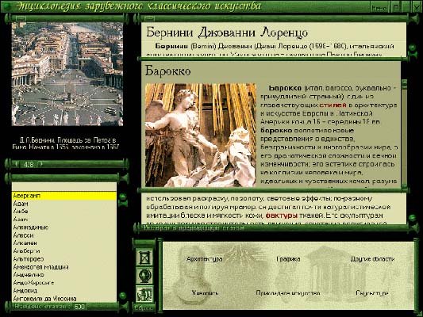This screenshot has height=317, width=423.
Task: Select Аменхотеп младший in the list
Action: pyautogui.click(x=64, y=267)
